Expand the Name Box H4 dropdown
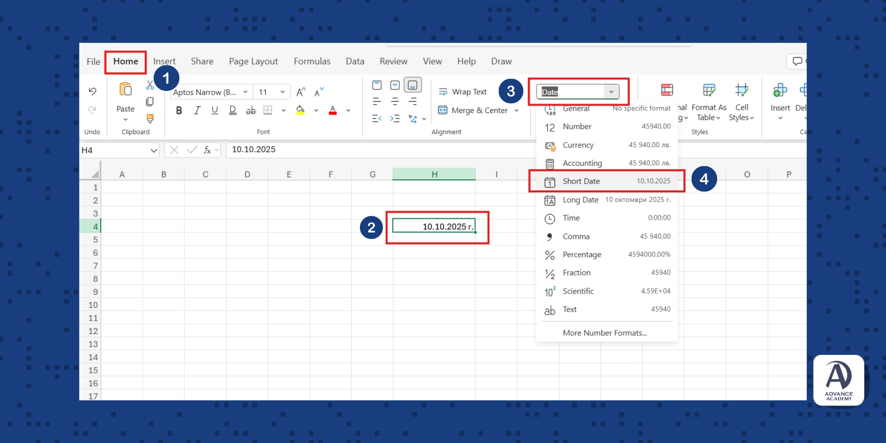The height and width of the screenshot is (443, 886). pyautogui.click(x=154, y=150)
